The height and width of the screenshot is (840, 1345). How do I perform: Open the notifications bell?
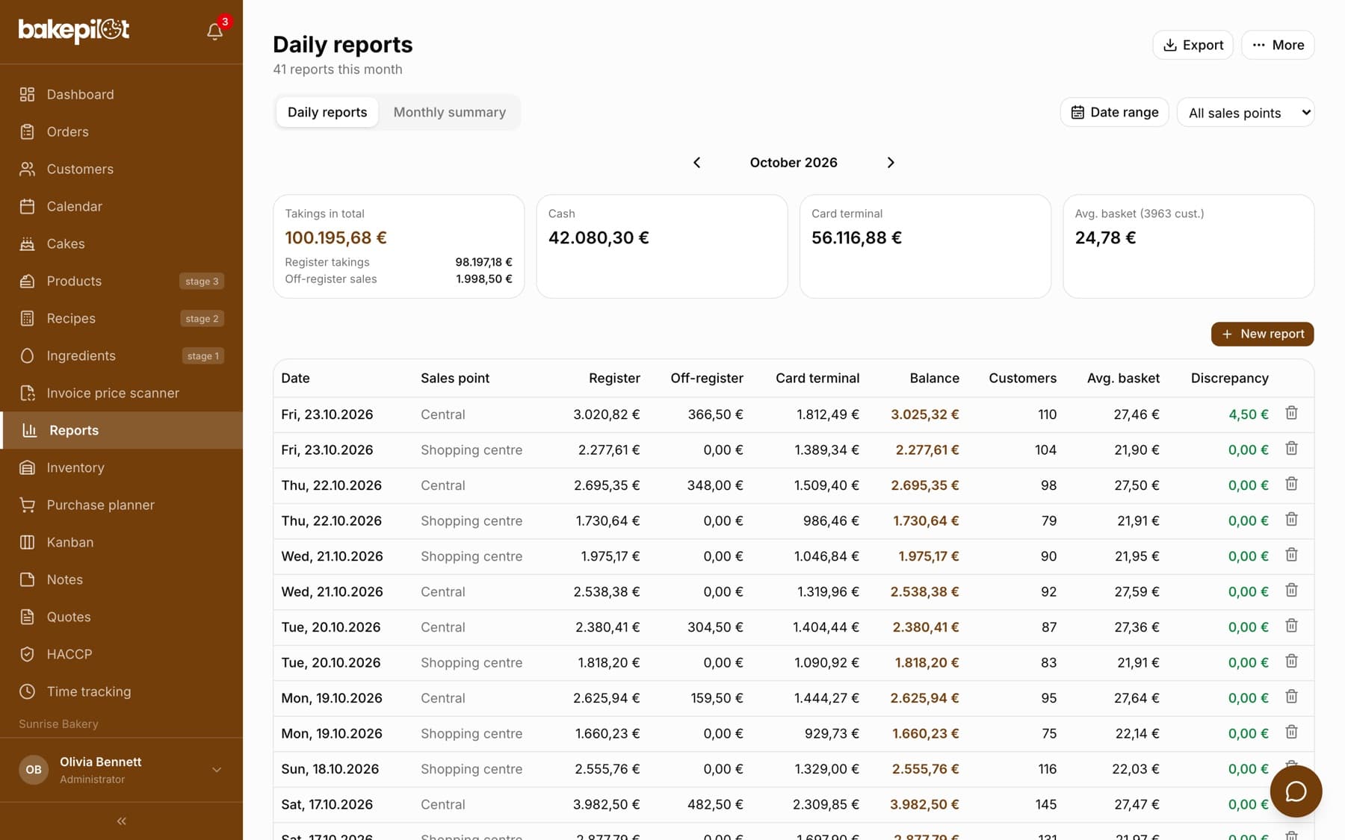point(215,31)
